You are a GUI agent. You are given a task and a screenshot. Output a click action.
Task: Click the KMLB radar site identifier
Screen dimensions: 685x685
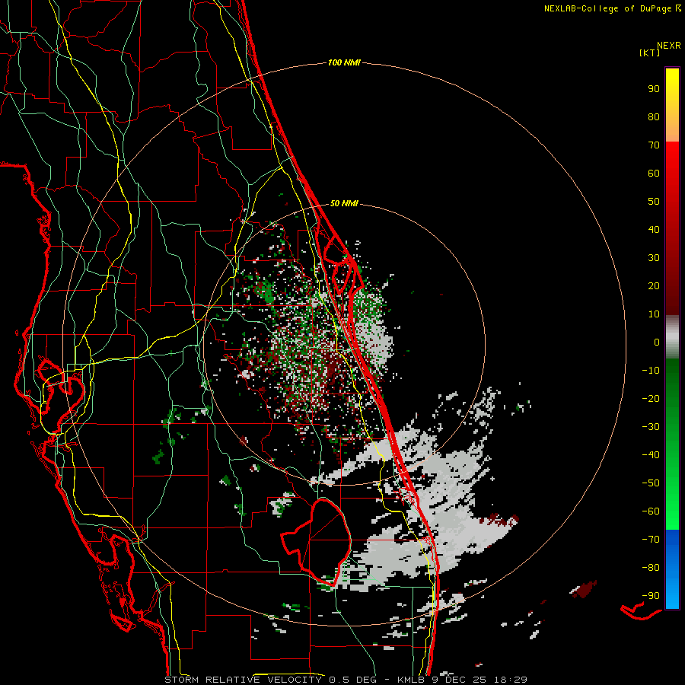tap(411, 680)
